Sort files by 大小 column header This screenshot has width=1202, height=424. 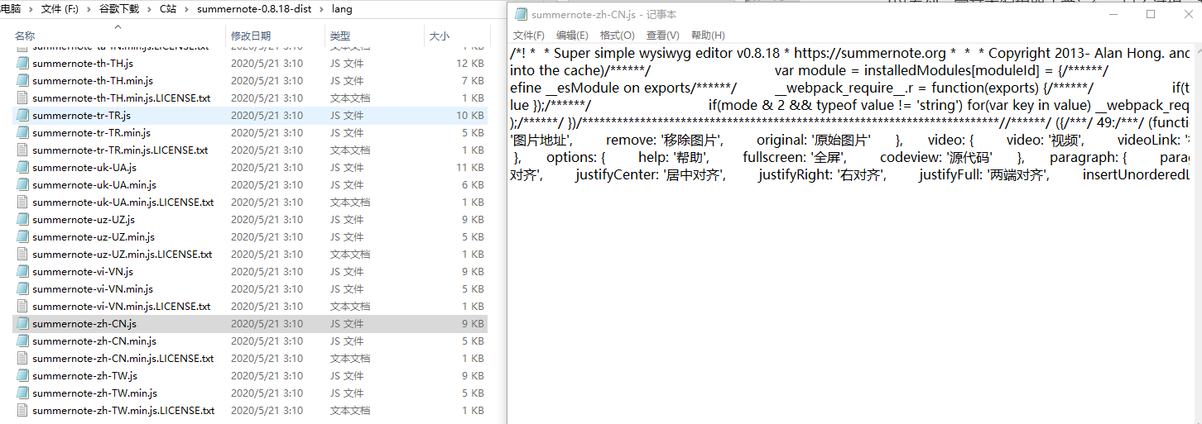pos(439,36)
